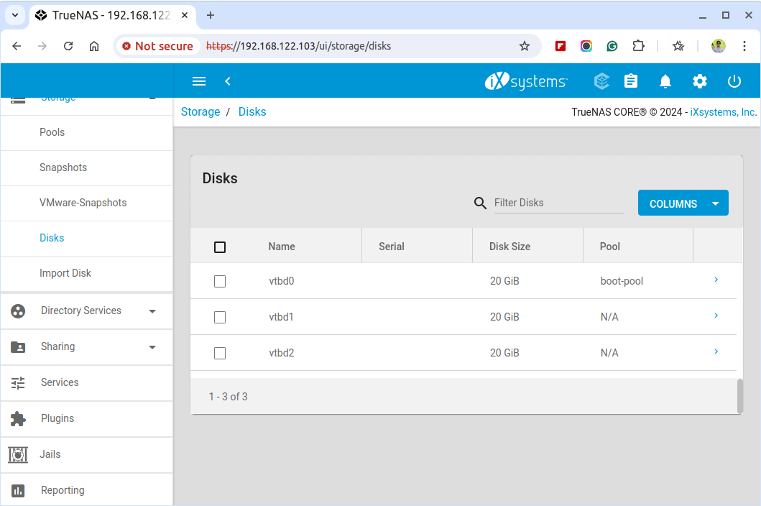The image size is (761, 506).
Task: Click the vtbd1 disk name
Action: click(282, 317)
